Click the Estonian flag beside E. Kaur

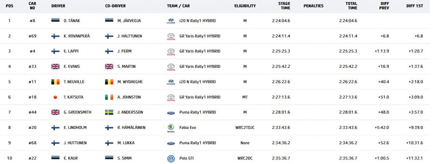pos(55,158)
